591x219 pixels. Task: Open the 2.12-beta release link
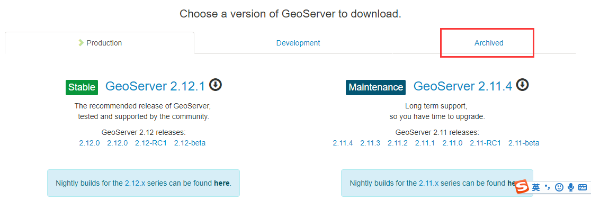coord(190,143)
